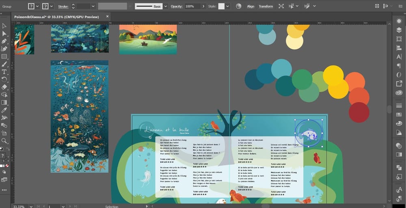
Task: Open the Paragraph panel icon
Action: pyautogui.click(x=399, y=66)
